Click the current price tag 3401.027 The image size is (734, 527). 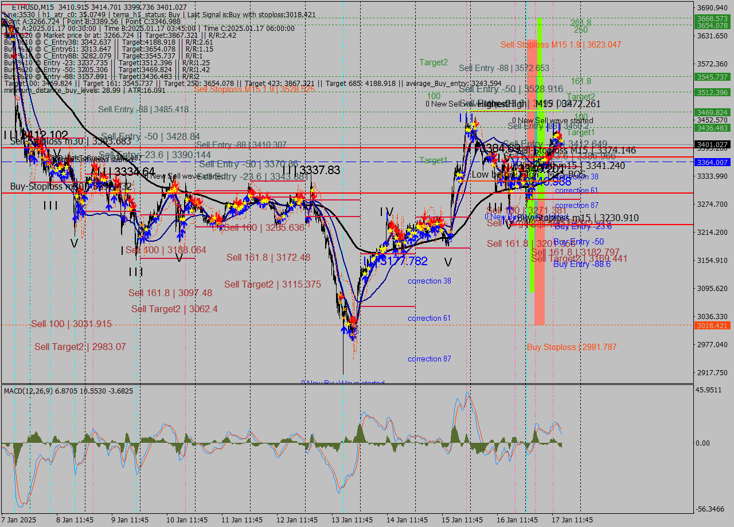coord(712,144)
